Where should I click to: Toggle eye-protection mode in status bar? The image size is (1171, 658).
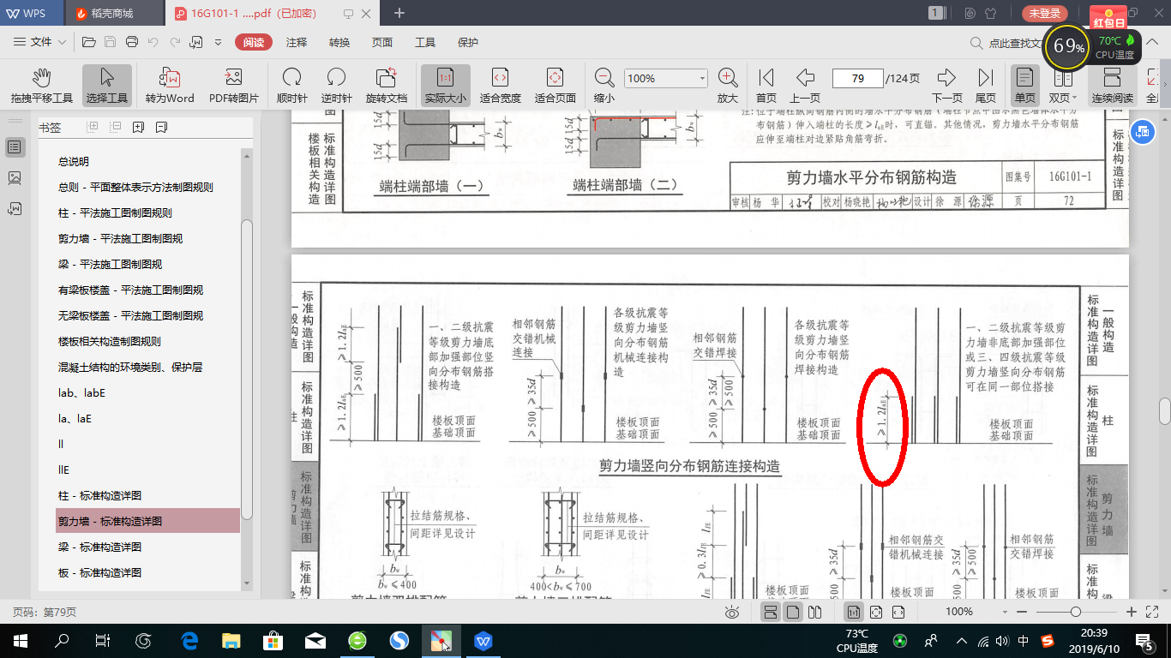click(731, 612)
